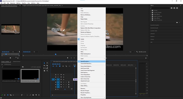Click the Program monitor playhead marker
The height and width of the screenshot is (99, 183).
click(56, 54)
